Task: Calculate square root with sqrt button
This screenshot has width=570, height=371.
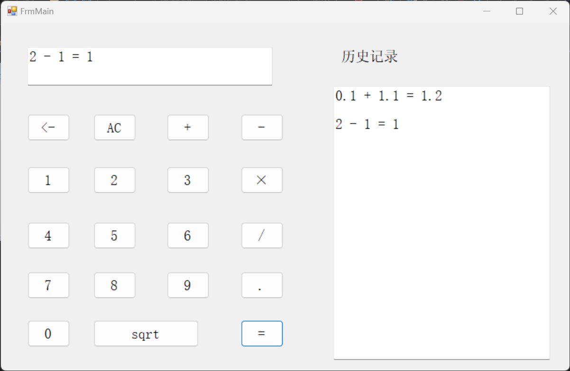Action: pos(146,334)
